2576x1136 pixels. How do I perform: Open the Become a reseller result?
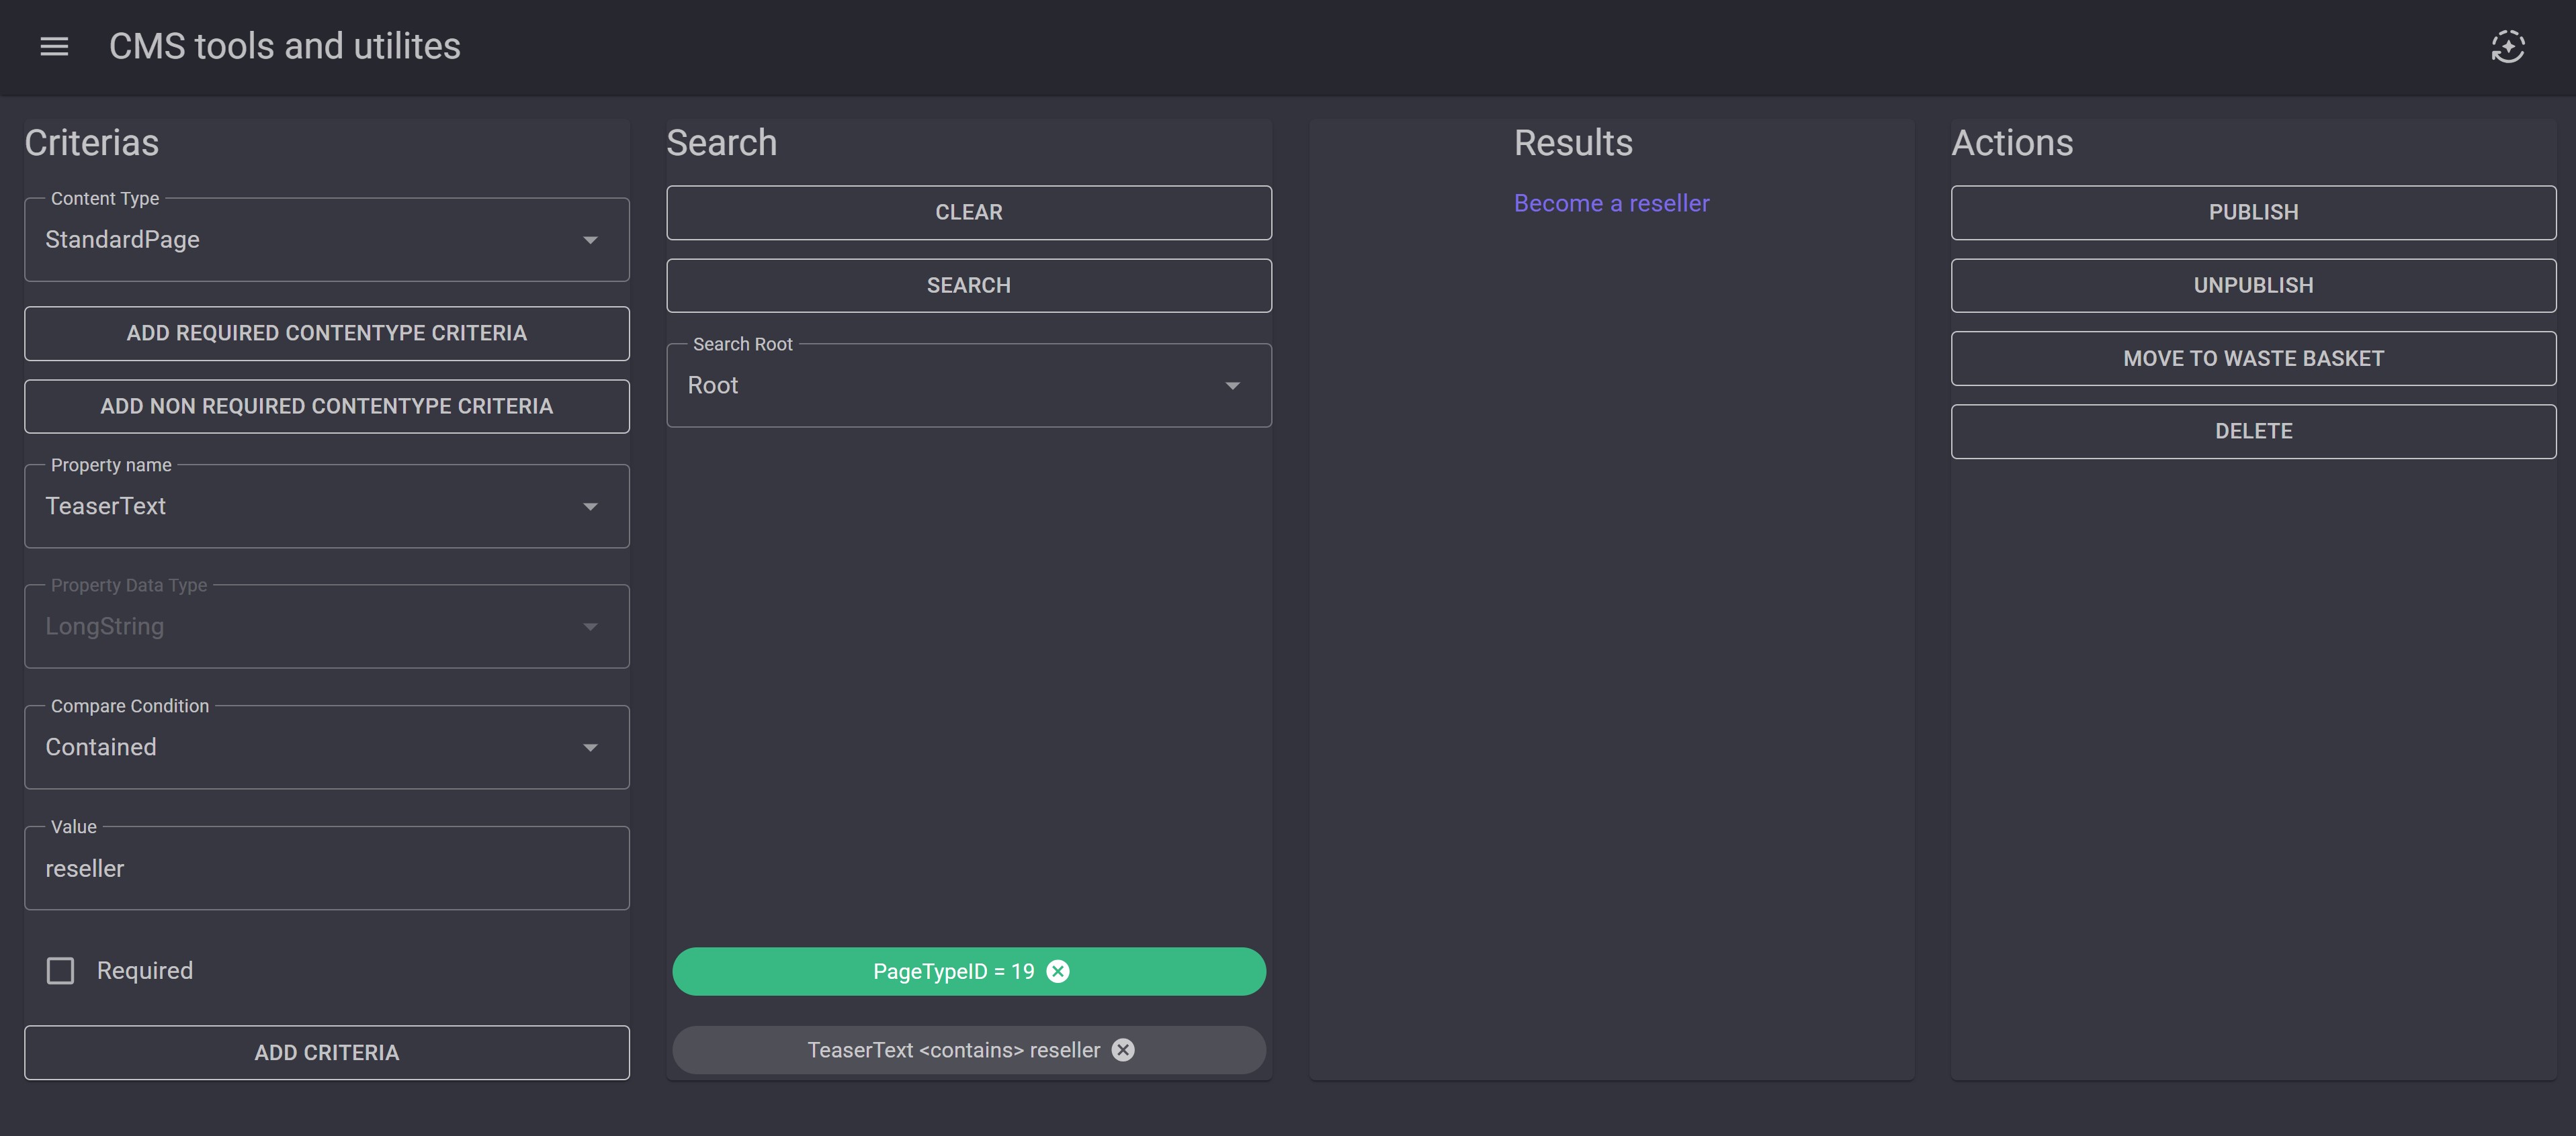click(1611, 204)
